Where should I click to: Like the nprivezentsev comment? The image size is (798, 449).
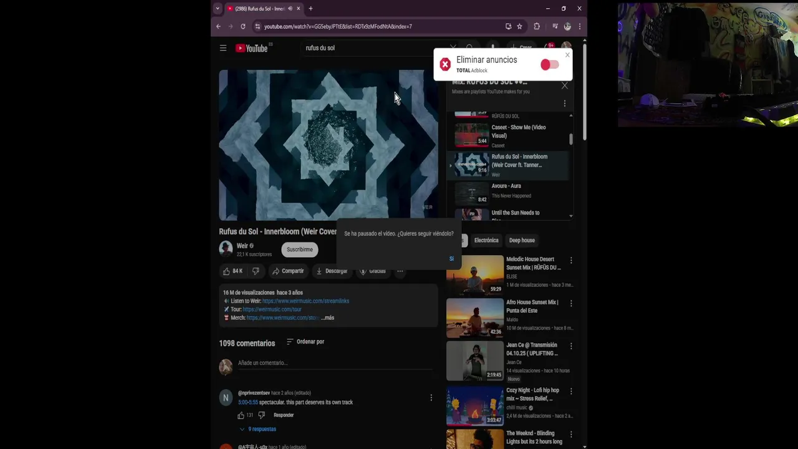(x=241, y=415)
